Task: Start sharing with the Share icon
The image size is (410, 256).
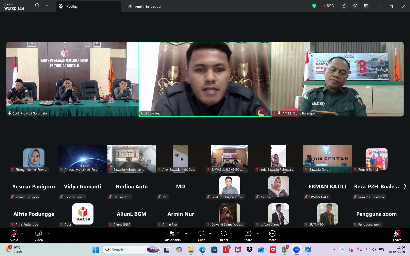Action: (248, 233)
